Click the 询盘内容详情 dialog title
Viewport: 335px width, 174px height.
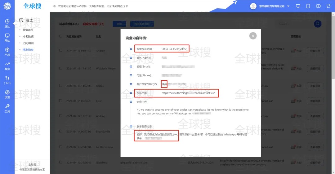136,38
